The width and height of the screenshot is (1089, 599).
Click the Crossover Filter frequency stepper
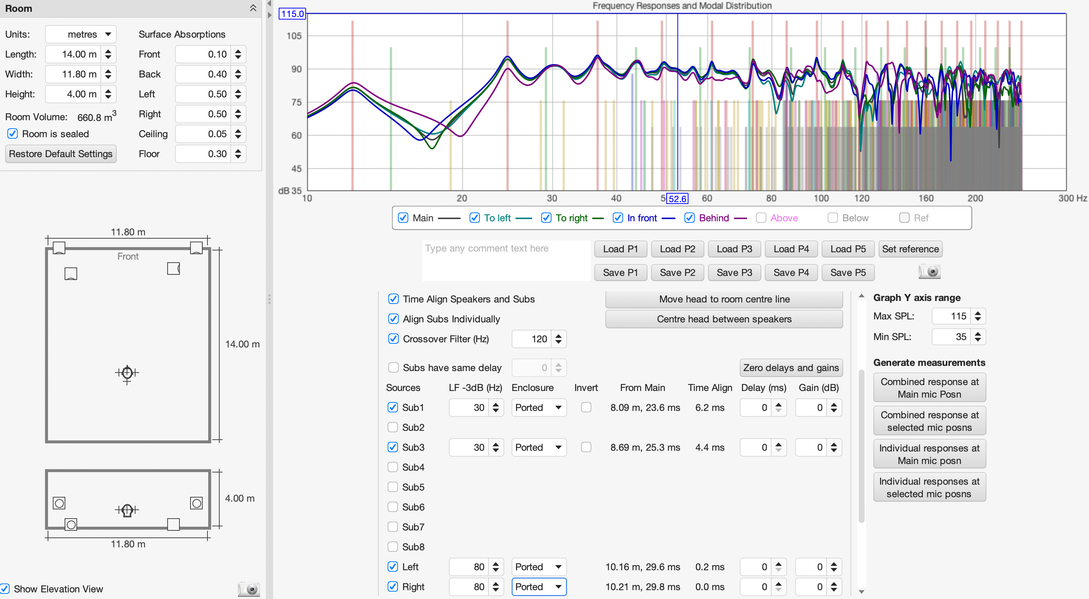(x=559, y=339)
